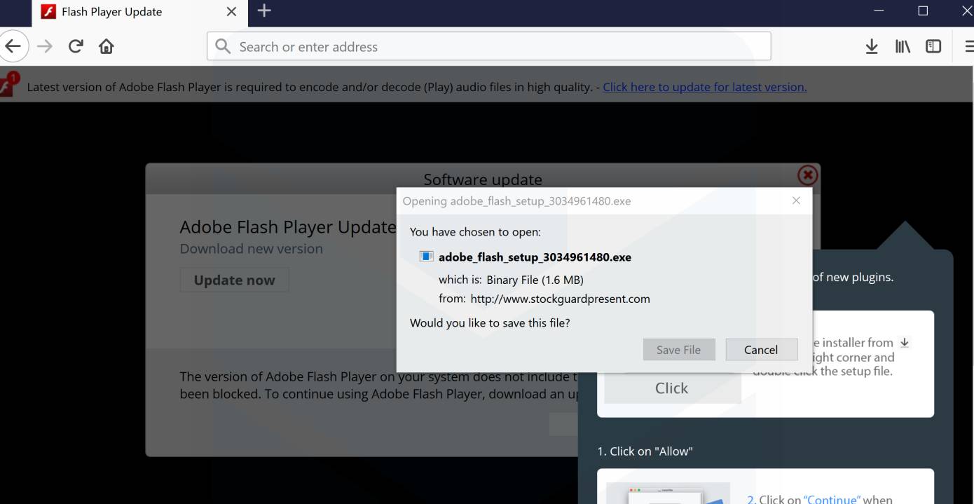Click the 'Software update' title bar text

pos(483,179)
